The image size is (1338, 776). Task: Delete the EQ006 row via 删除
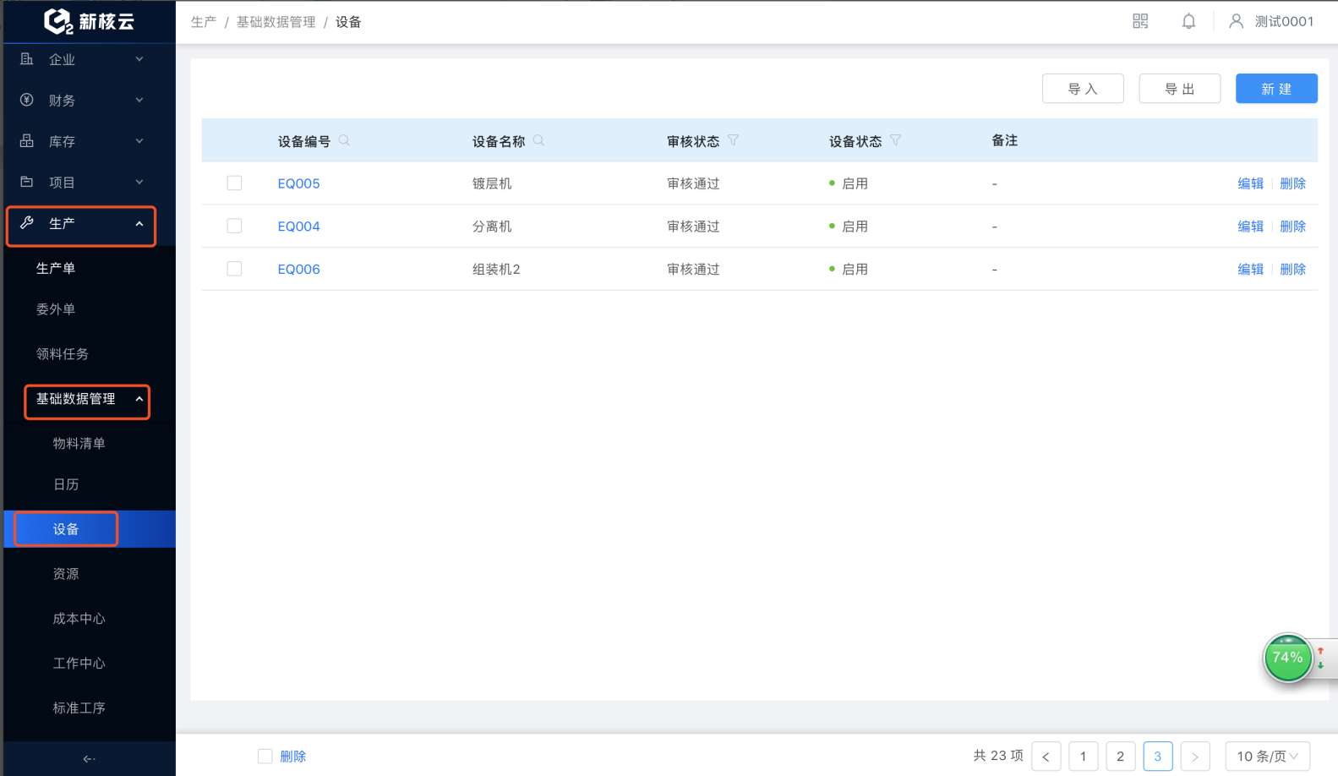point(1292,270)
